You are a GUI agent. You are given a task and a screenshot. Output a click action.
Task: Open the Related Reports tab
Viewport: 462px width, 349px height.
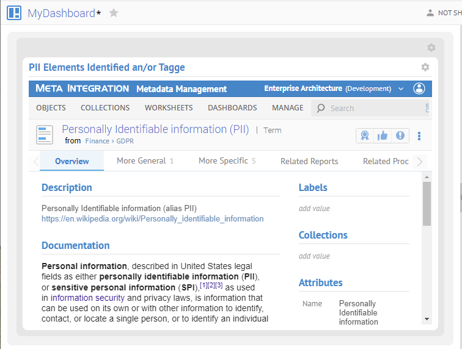[309, 161]
